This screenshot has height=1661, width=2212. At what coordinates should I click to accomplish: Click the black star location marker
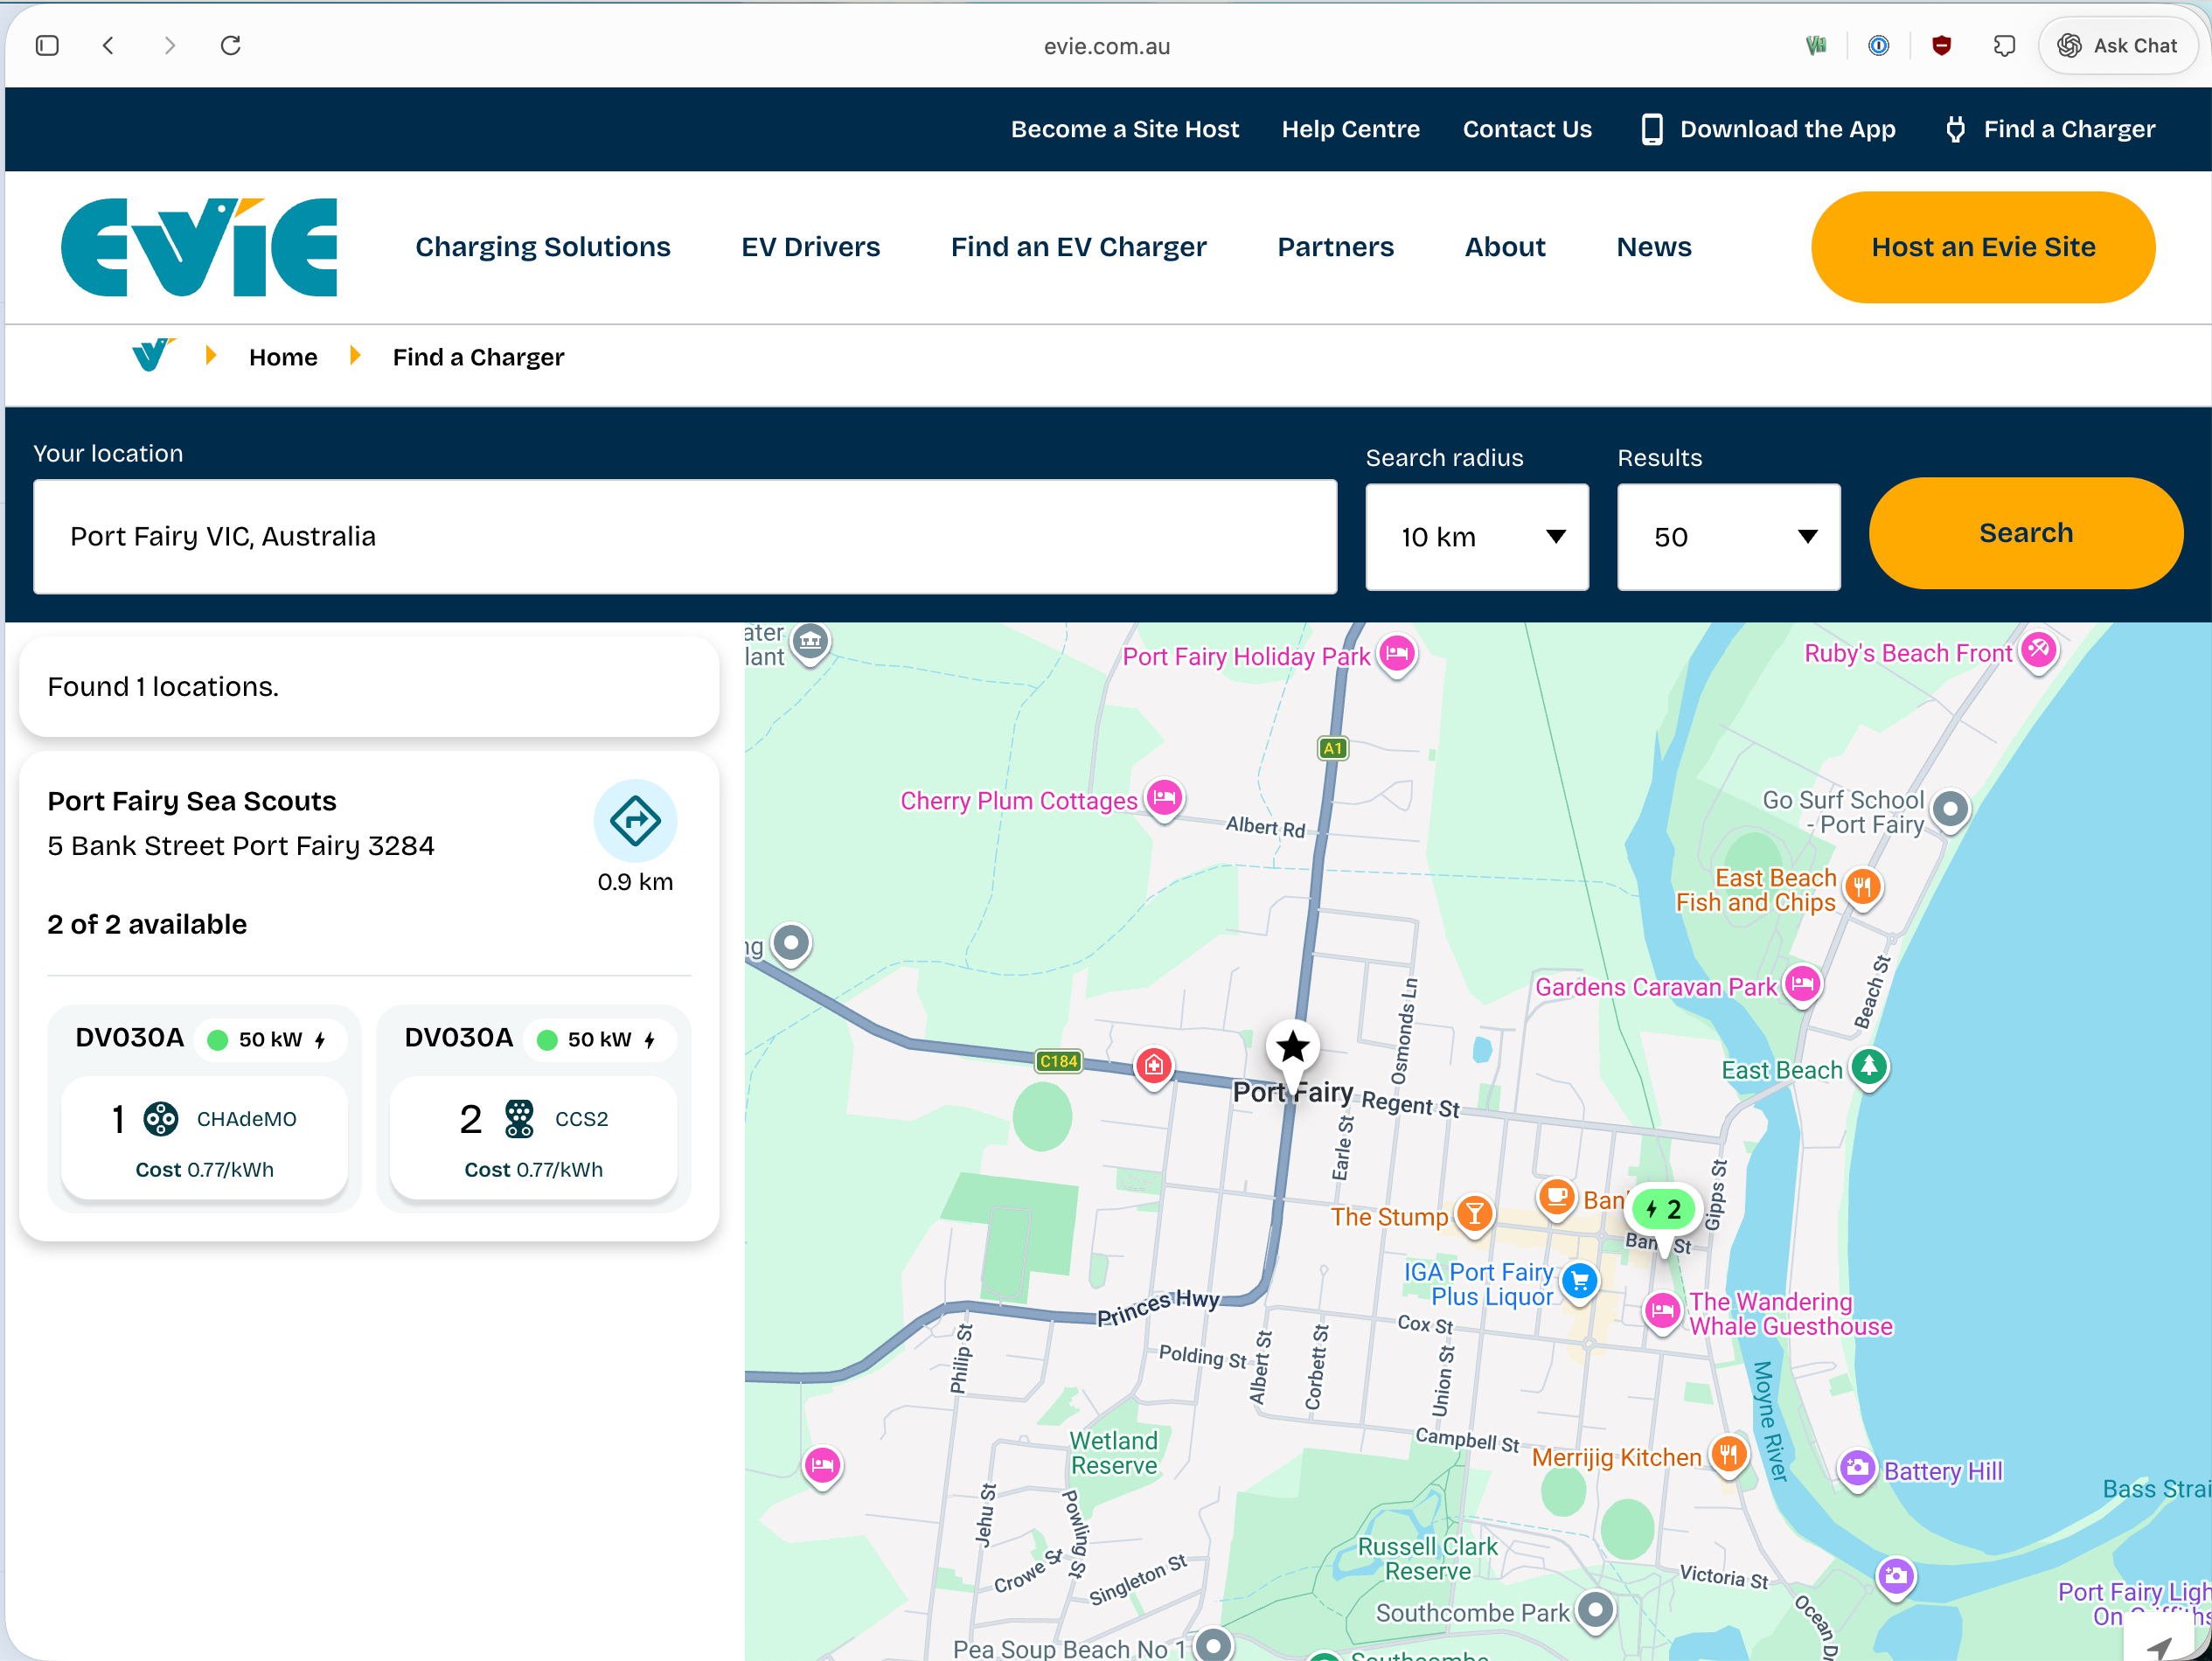(1293, 1047)
